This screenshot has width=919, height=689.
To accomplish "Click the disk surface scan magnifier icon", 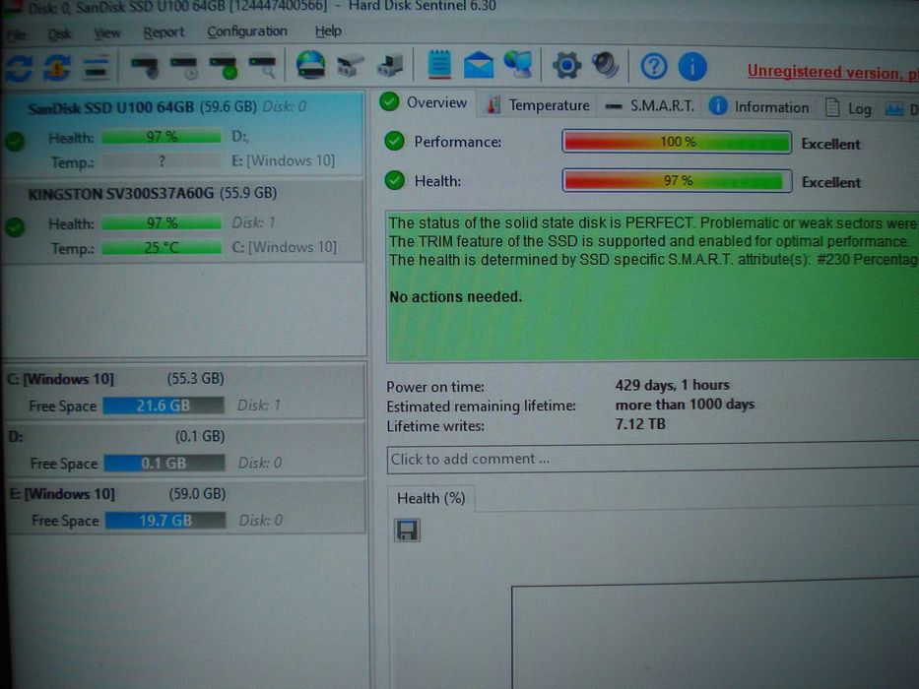I will coord(263,67).
